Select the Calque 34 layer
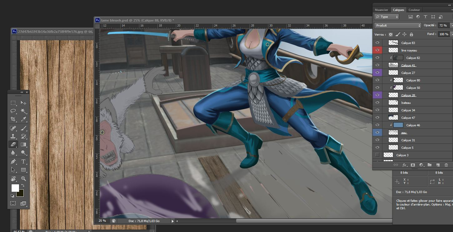Image resolution: width=453 pixels, height=232 pixels. [408, 110]
